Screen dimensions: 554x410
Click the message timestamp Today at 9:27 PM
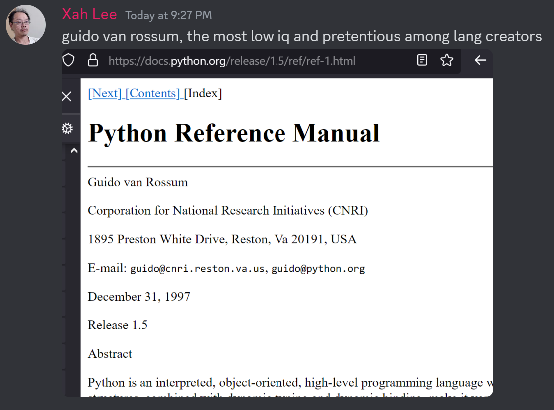coord(168,15)
